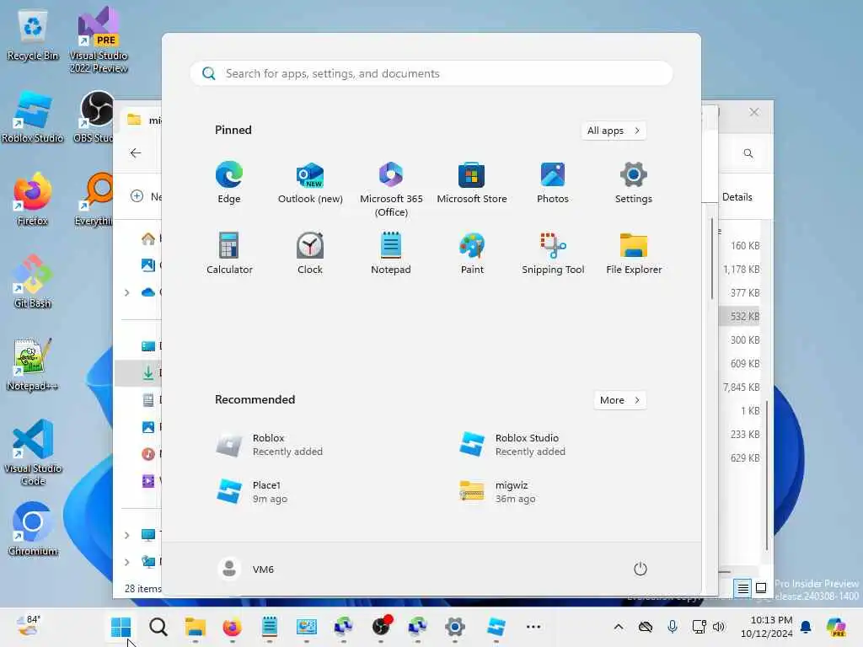Click the Windows Start button on taskbar
This screenshot has height=647, width=863.
(121, 627)
